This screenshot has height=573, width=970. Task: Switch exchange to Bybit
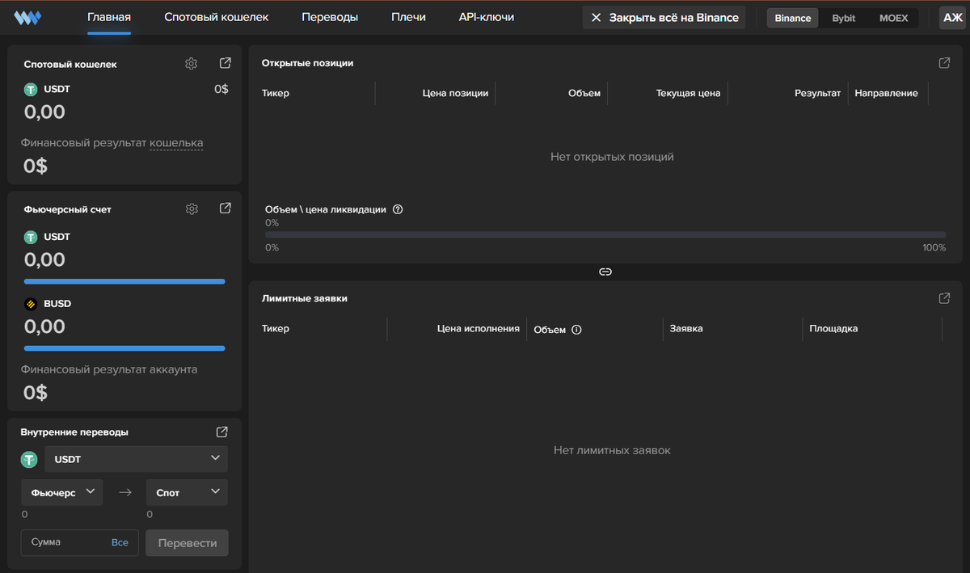844,18
